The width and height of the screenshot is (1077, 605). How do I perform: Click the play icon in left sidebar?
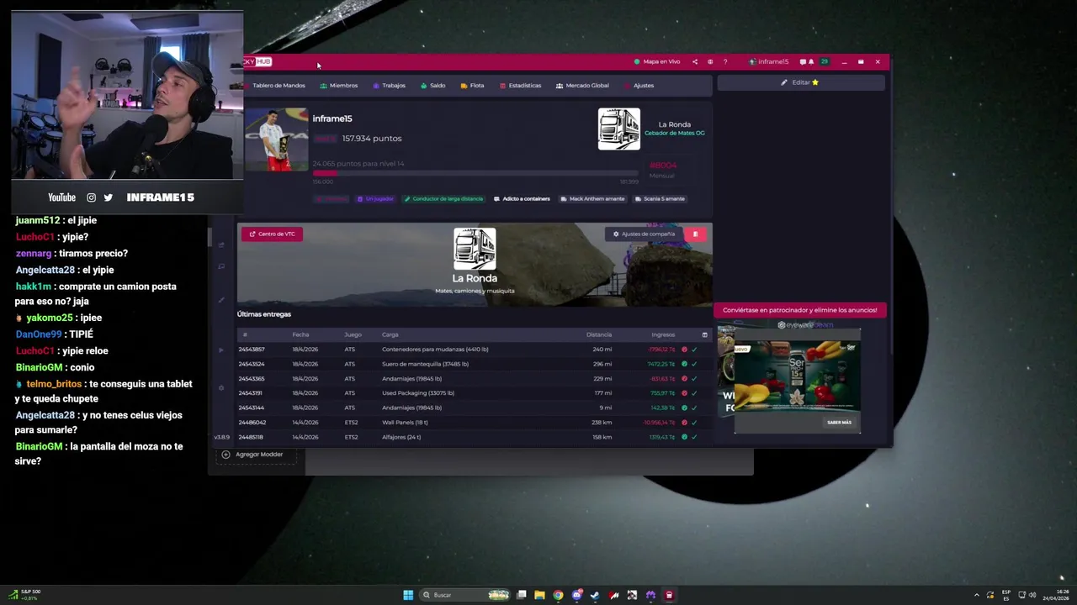tap(221, 350)
